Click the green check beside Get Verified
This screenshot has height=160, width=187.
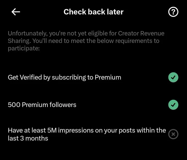coord(173,77)
